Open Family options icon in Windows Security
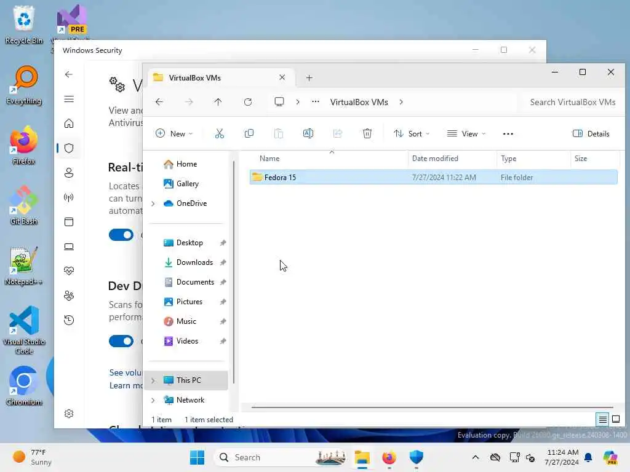The height and width of the screenshot is (472, 630). point(69,296)
